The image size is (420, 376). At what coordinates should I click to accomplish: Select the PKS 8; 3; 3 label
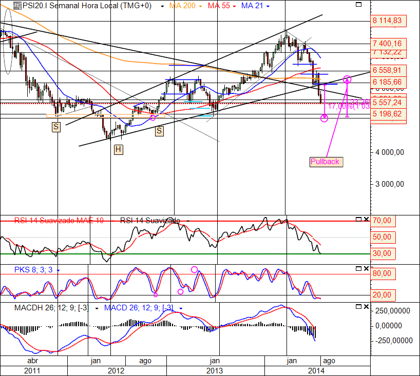click(x=33, y=269)
